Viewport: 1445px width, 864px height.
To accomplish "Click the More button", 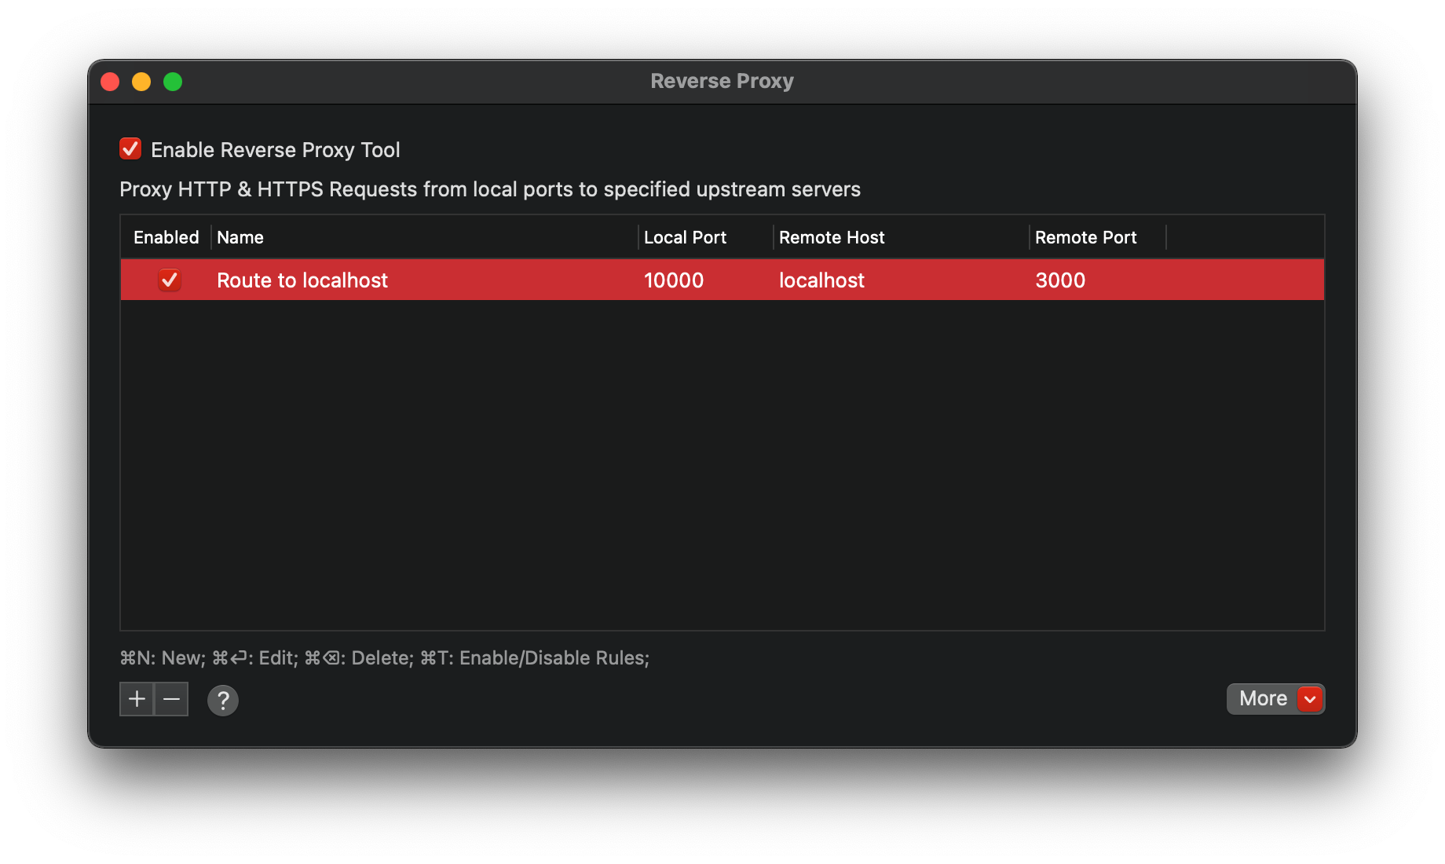I will pos(1263,698).
